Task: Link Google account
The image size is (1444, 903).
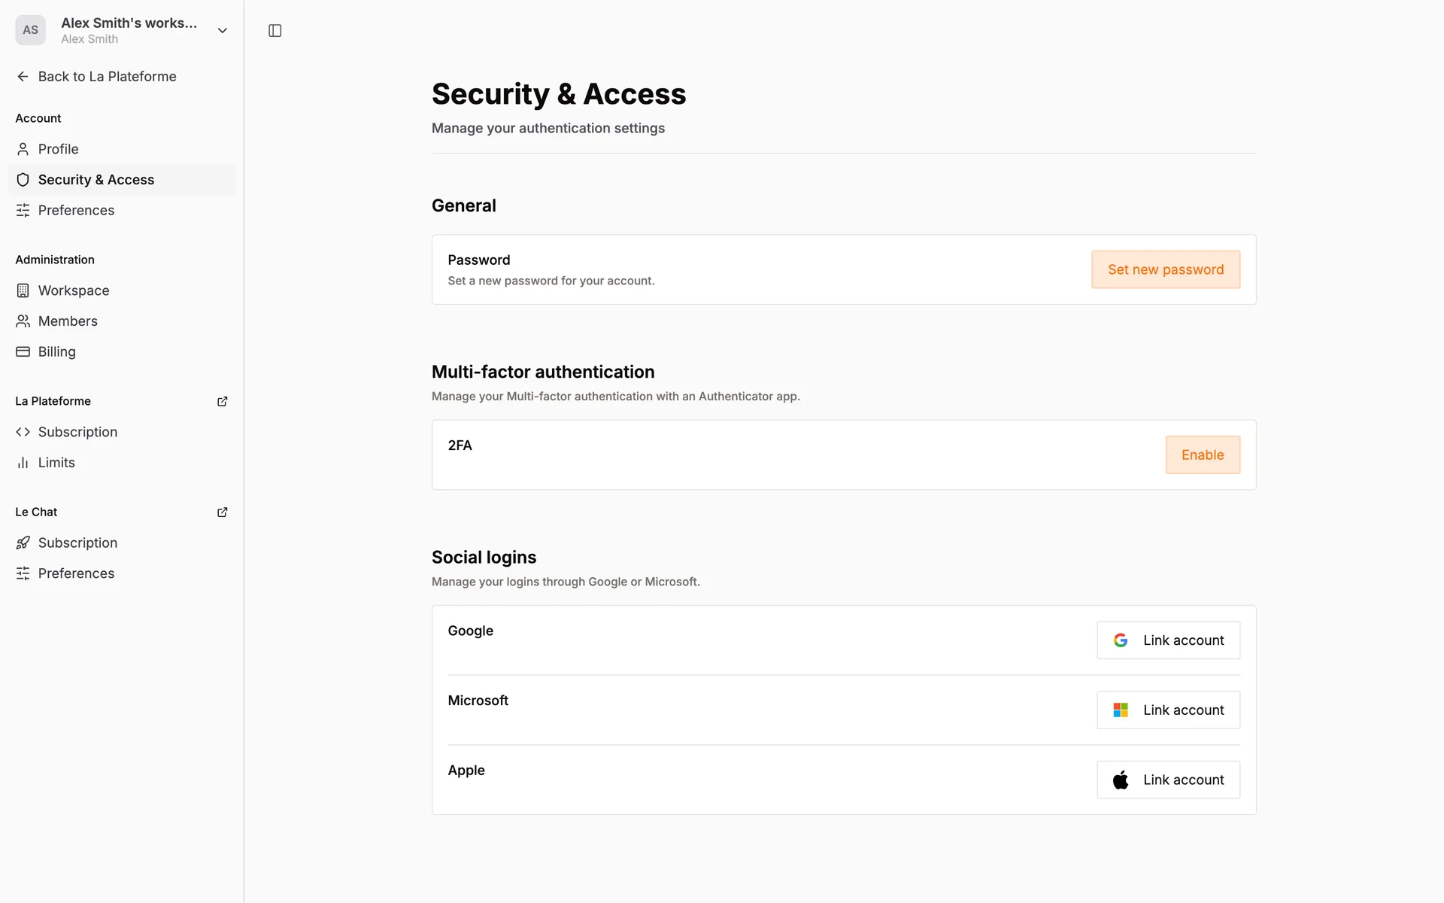Action: point(1167,640)
